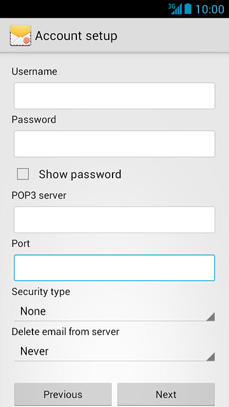
Task: Focus the Username input field
Action: [x=114, y=96]
